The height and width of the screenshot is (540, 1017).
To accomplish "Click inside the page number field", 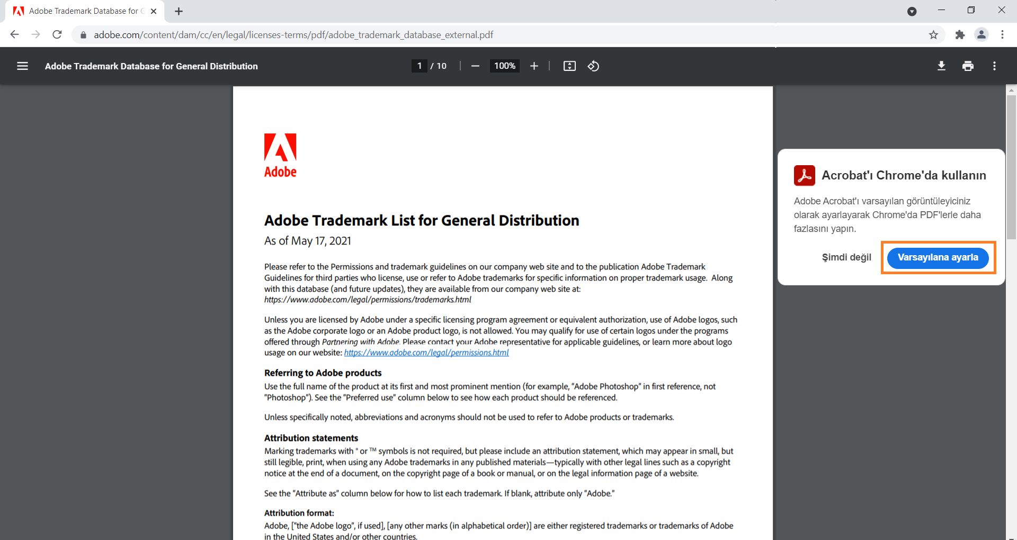I will (x=419, y=66).
